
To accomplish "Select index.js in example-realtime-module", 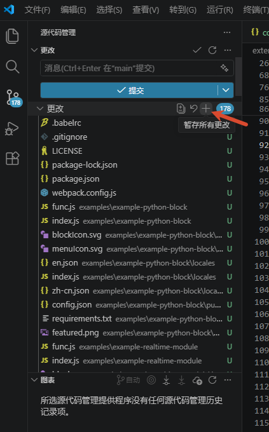I will coord(135,361).
